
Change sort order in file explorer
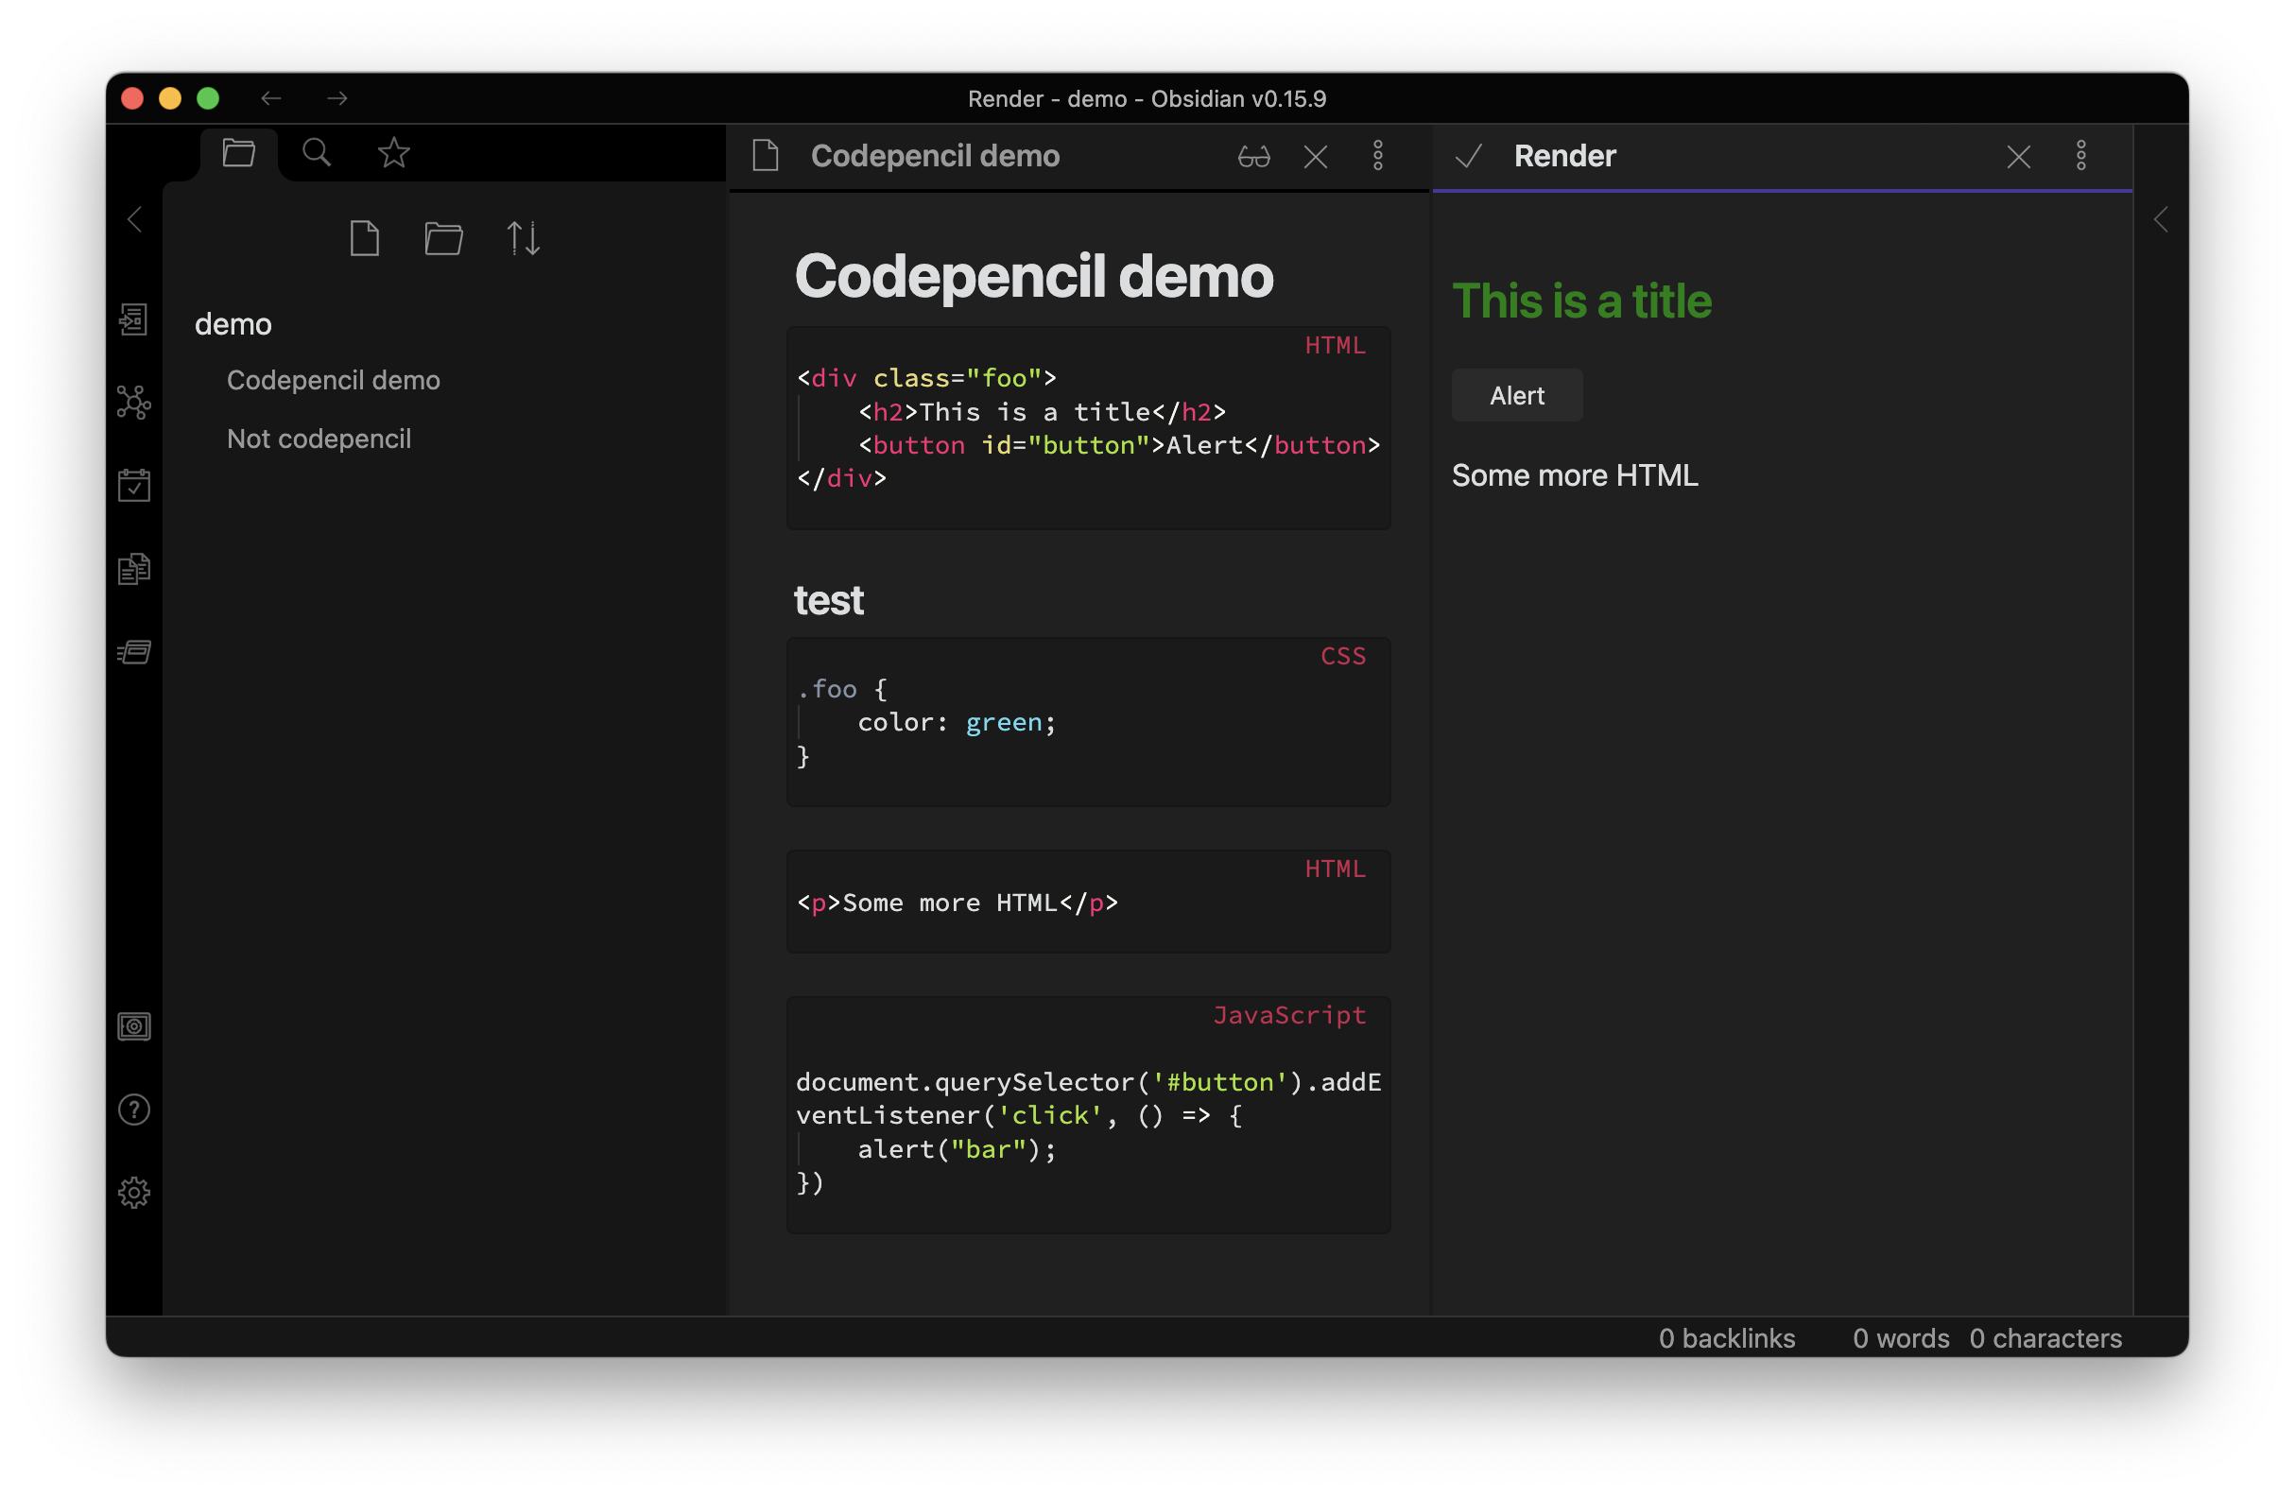click(x=524, y=238)
